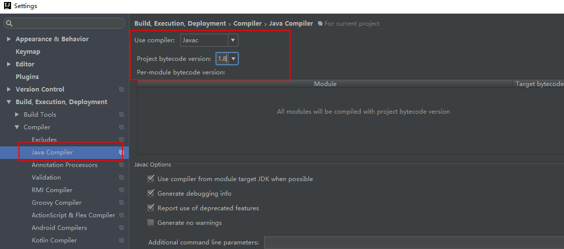Expand Appearance & Behavior section
The image size is (564, 249).
pos(9,39)
